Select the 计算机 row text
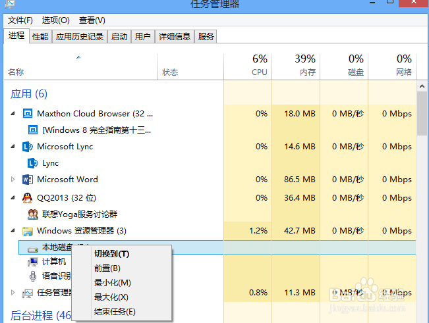The height and width of the screenshot is (323, 429). [54, 262]
